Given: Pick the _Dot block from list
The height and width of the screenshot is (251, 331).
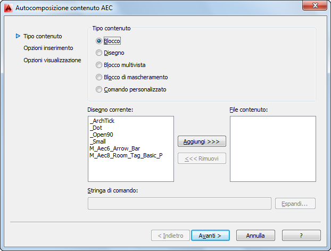Looking at the screenshot, I should (x=96, y=128).
